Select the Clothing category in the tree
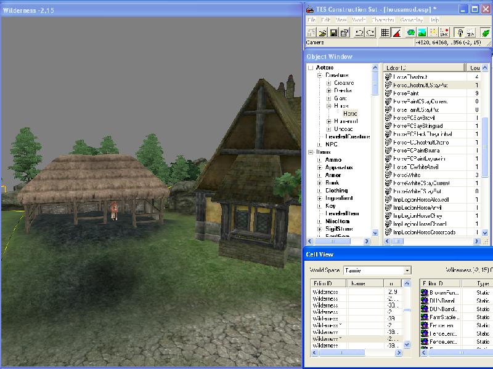 click(x=336, y=191)
